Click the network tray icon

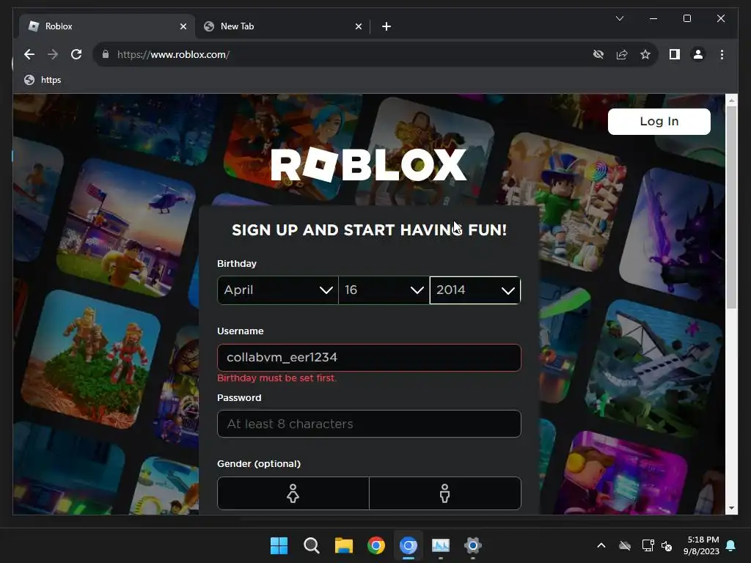point(648,545)
